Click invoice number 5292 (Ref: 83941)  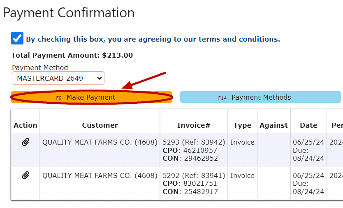[194, 175]
